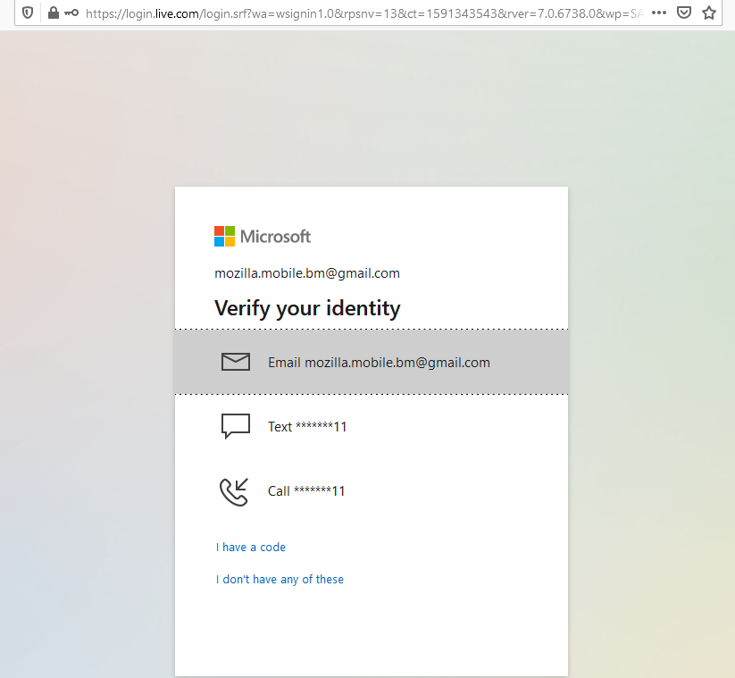Choose the Call *******11 verification option
This screenshot has width=735, height=678.
(x=306, y=490)
